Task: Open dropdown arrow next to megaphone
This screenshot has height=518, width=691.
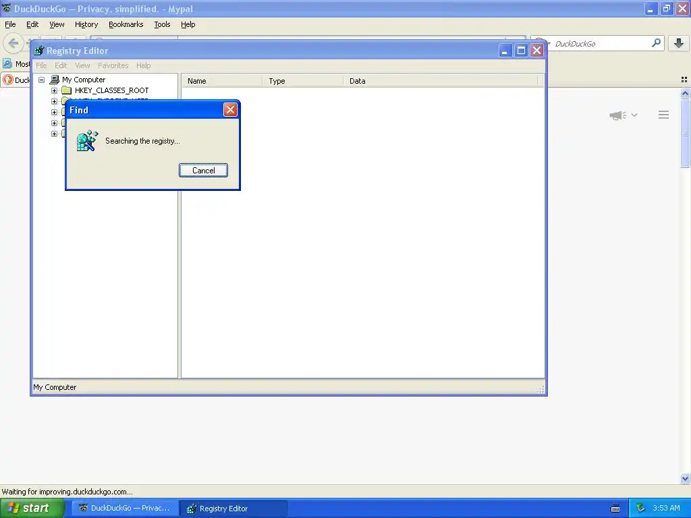Action: point(634,115)
